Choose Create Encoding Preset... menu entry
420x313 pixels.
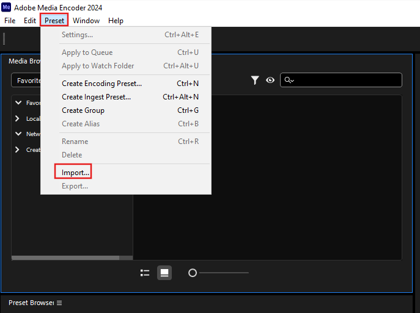(101, 84)
